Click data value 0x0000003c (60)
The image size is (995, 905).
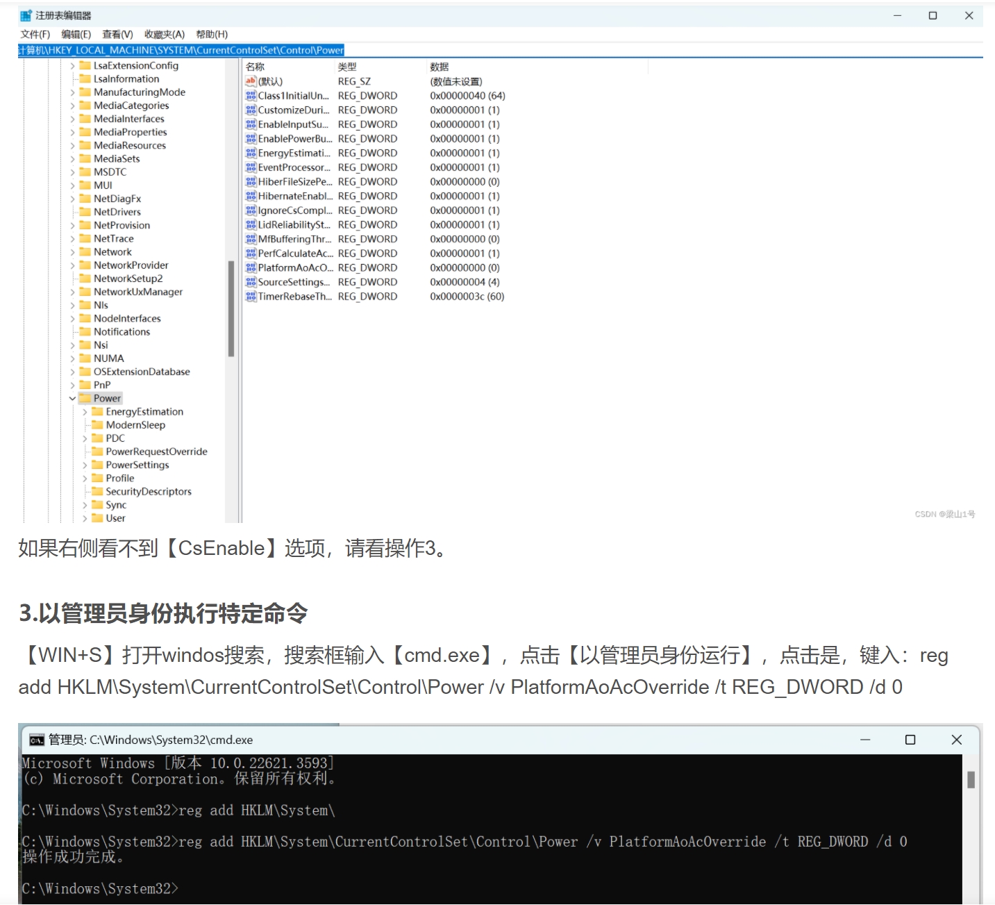[467, 297]
